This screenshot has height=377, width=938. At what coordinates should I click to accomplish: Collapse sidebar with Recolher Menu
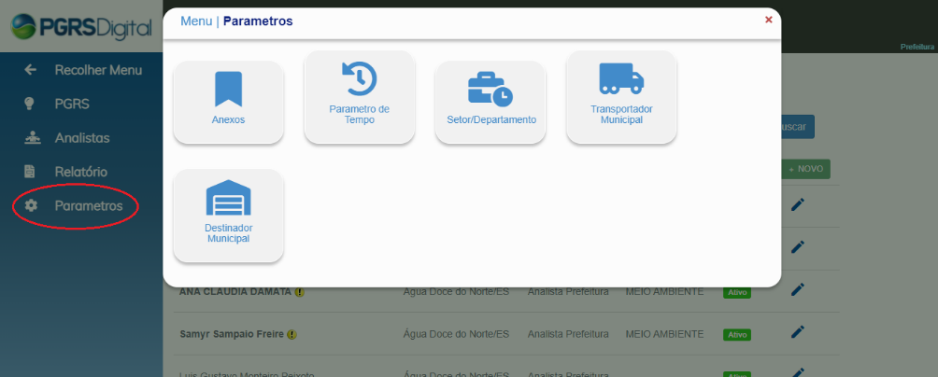[x=97, y=69]
